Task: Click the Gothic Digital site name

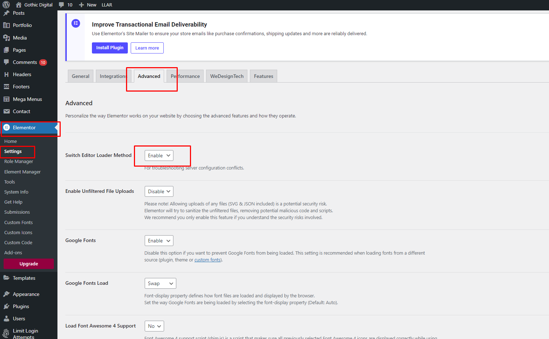Action: pos(38,5)
